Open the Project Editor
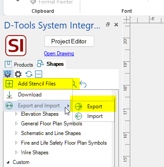The height and width of the screenshot is (167, 164). click(69, 41)
